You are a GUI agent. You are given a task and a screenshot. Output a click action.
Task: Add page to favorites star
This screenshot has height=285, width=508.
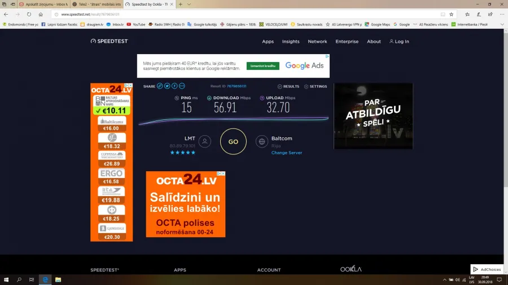coord(452,14)
